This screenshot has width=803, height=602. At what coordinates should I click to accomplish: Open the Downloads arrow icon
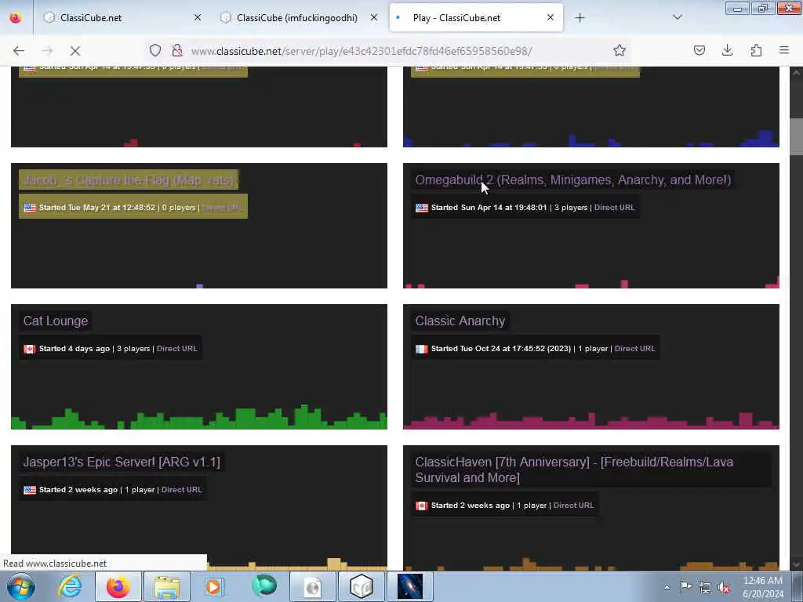click(x=727, y=50)
